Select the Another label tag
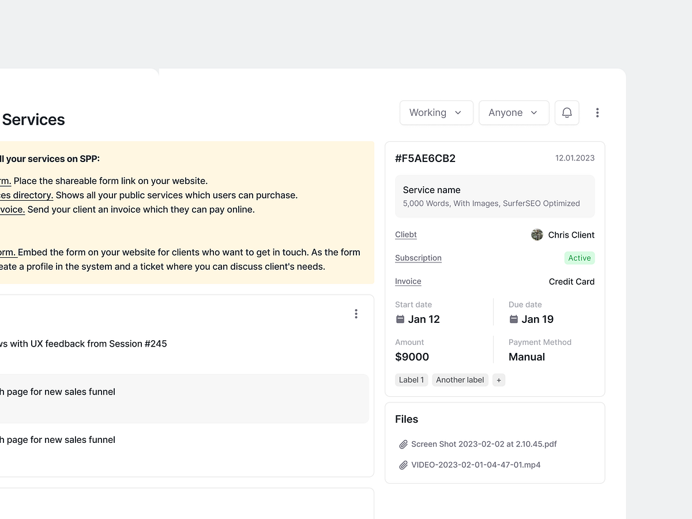 [x=460, y=379]
